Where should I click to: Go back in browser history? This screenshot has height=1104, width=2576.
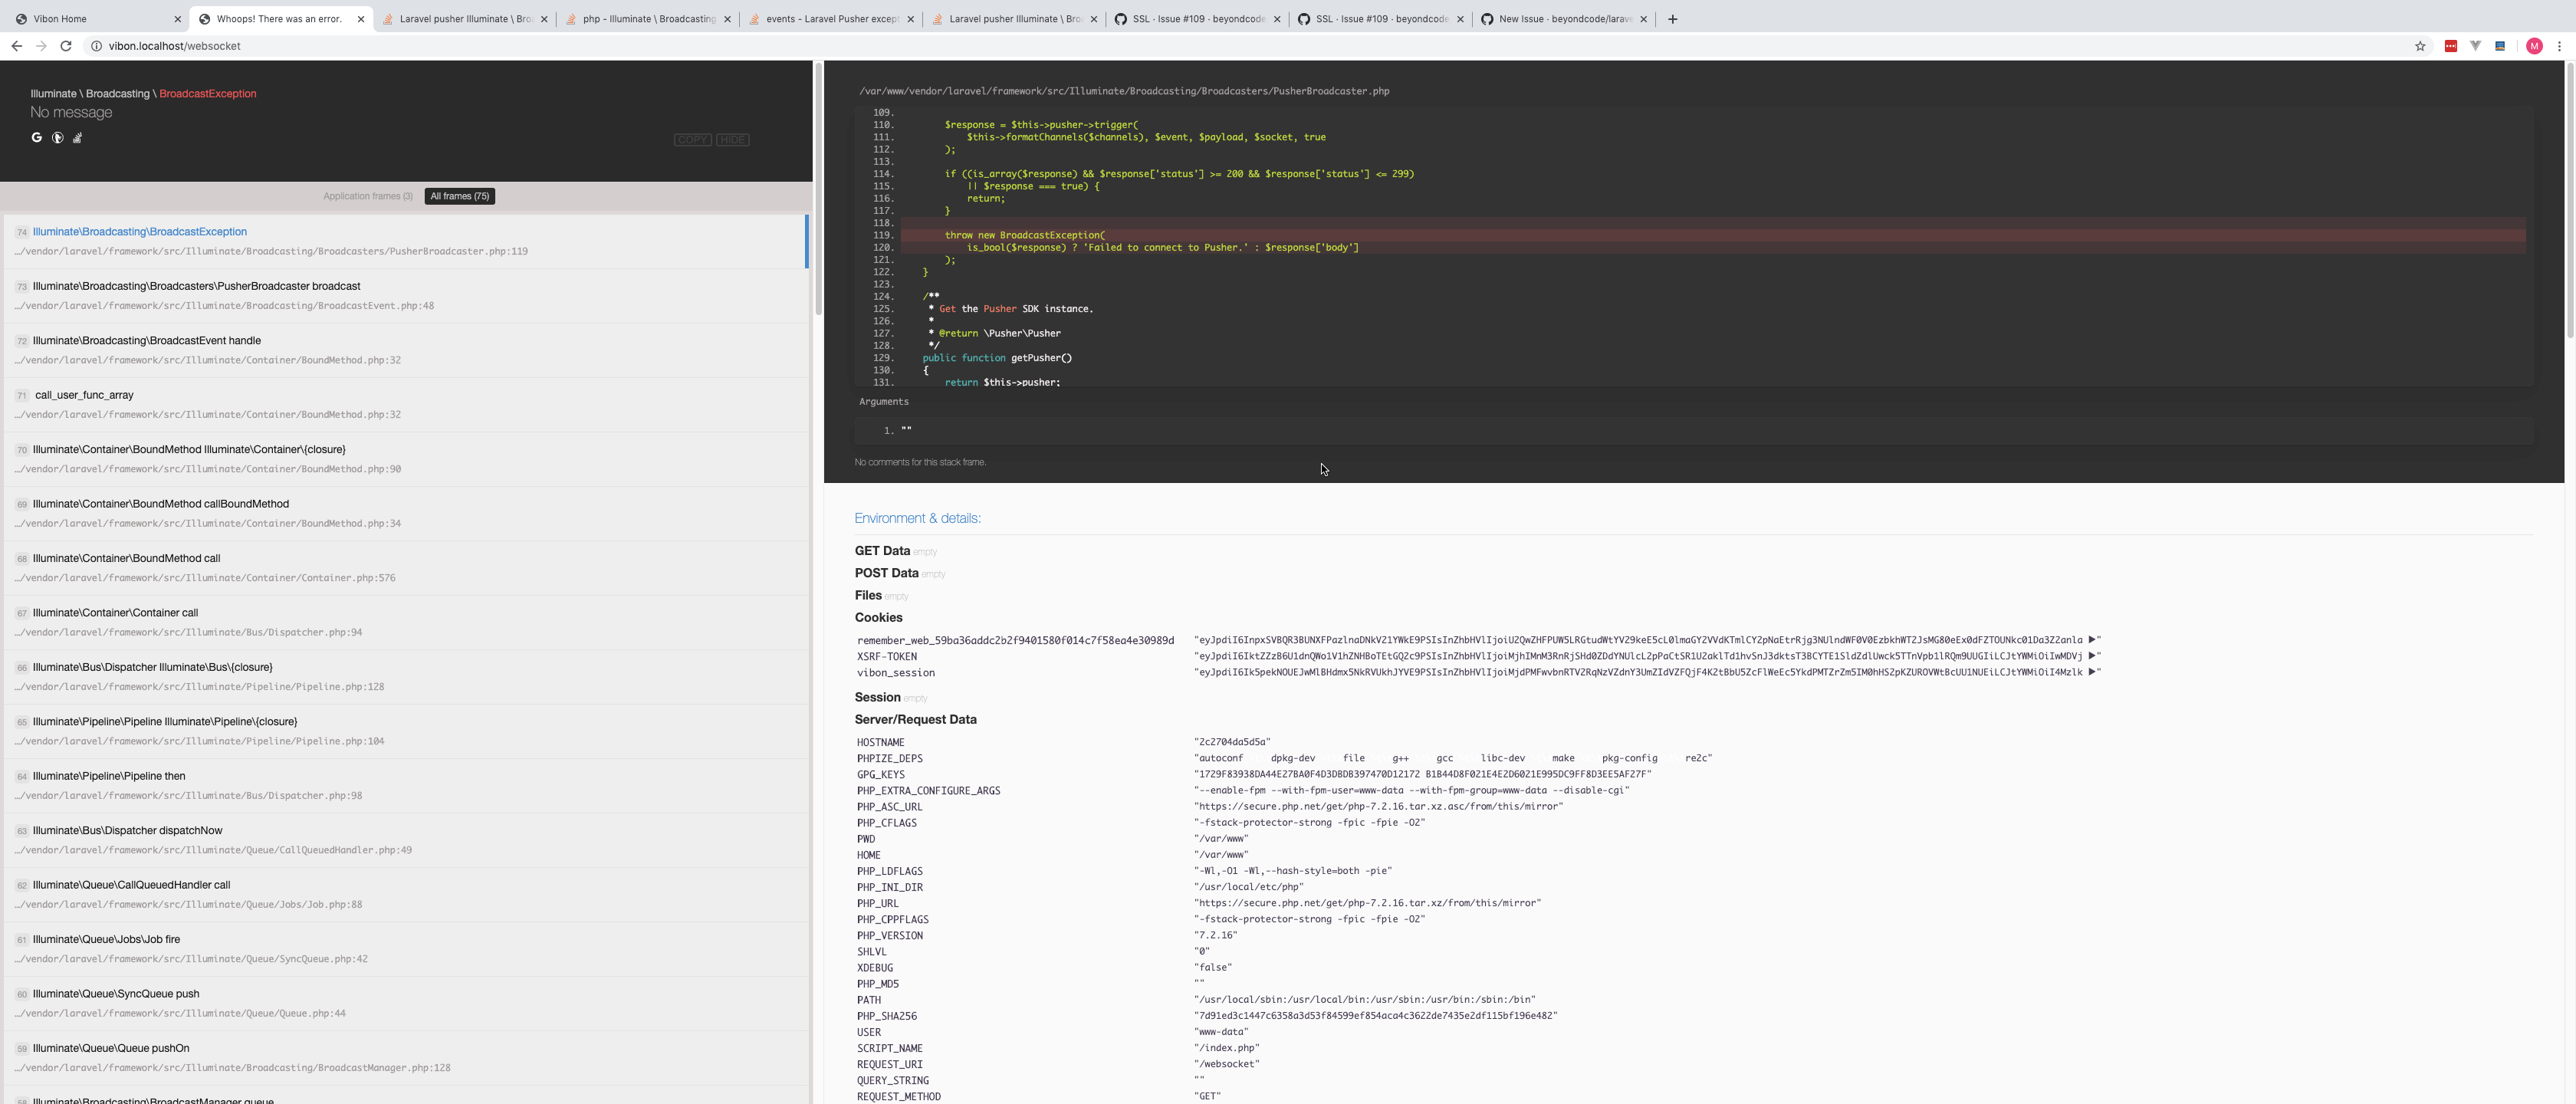click(16, 46)
